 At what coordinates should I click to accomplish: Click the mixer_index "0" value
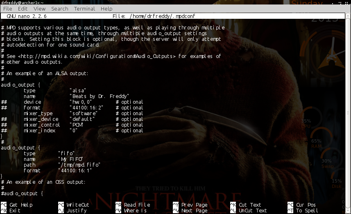pos(74,131)
